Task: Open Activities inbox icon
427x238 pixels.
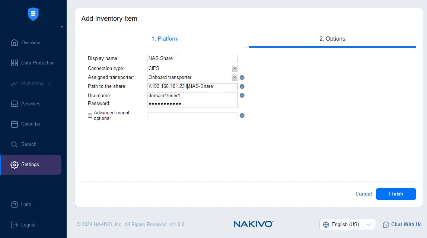Action: tap(15, 104)
